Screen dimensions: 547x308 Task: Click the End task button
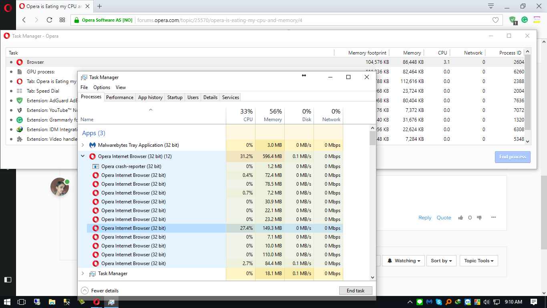pyautogui.click(x=356, y=290)
